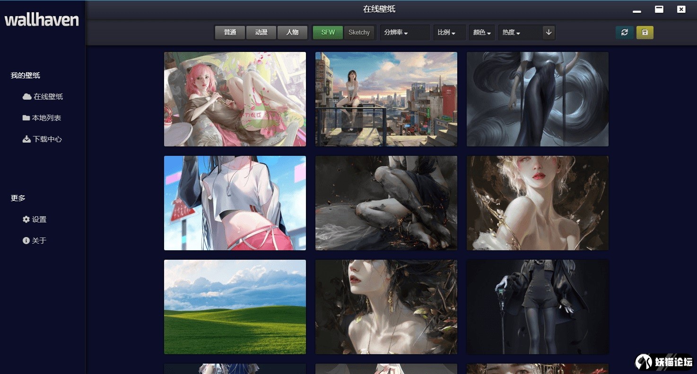Viewport: 697px width, 374px height.
Task: Open the 分辨率 dropdown
Action: 405,32
